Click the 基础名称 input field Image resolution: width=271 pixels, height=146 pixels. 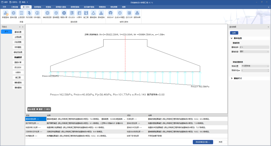tap(254, 47)
